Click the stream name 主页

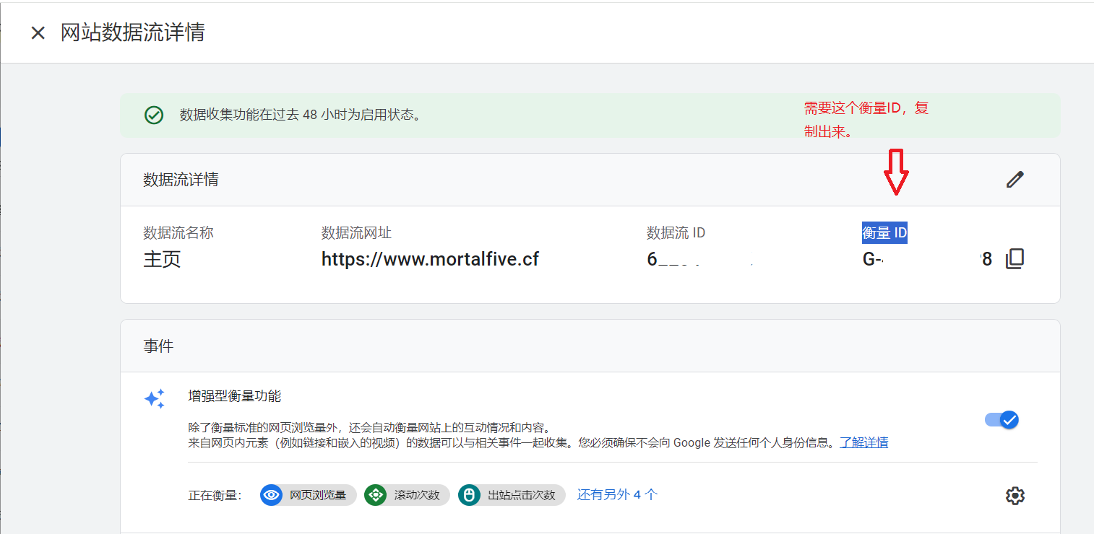pyautogui.click(x=162, y=260)
